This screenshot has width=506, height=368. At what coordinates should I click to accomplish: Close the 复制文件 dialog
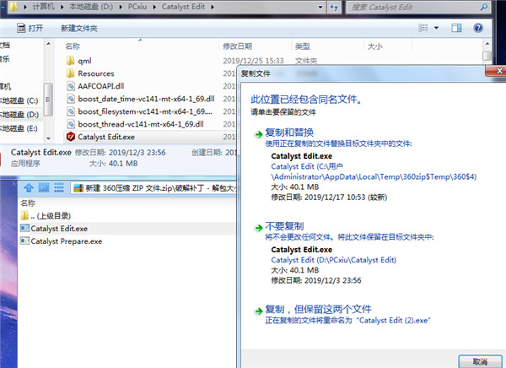click(497, 71)
